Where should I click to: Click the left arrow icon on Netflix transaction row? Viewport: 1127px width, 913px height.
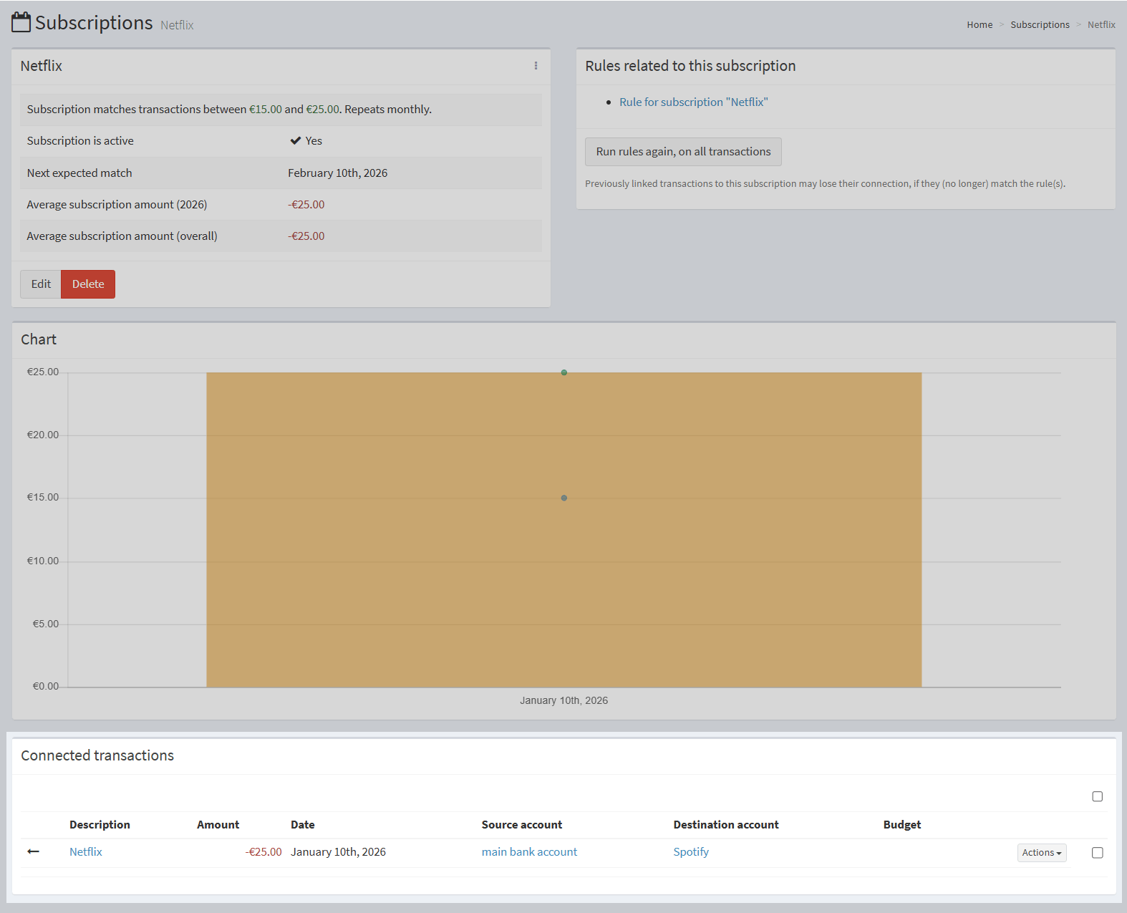pos(33,851)
